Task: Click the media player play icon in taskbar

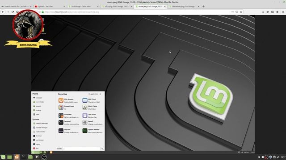Action: (37, 157)
